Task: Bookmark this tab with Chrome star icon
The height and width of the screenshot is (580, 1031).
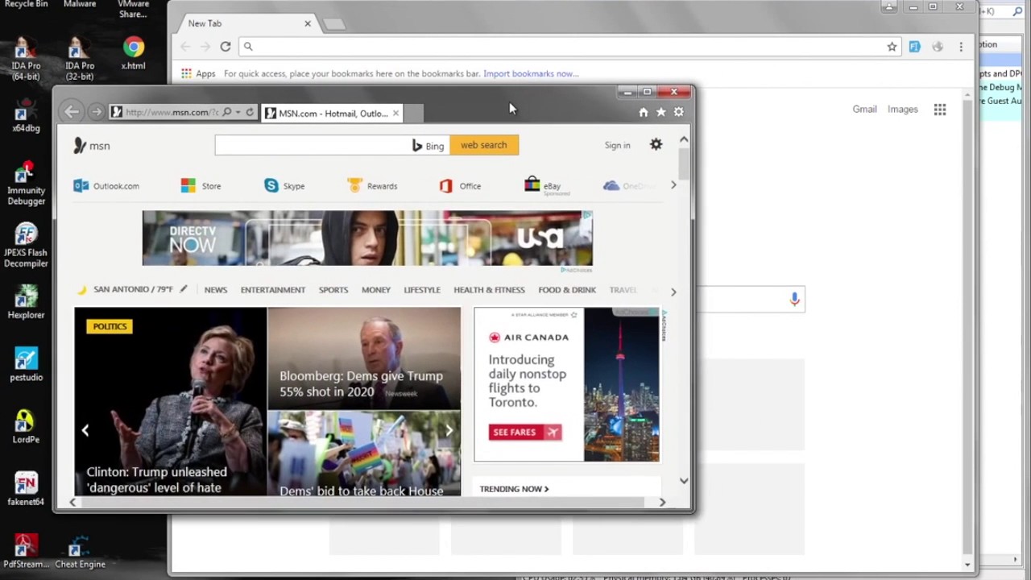Action: click(892, 47)
